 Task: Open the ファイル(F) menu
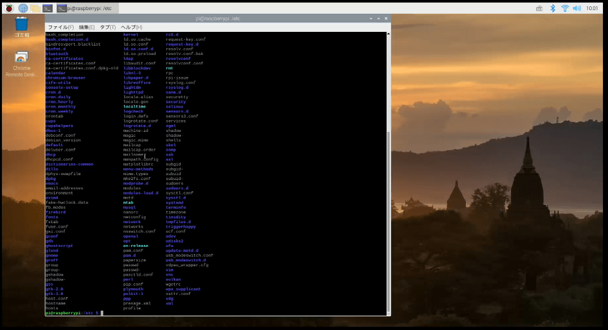61,27
